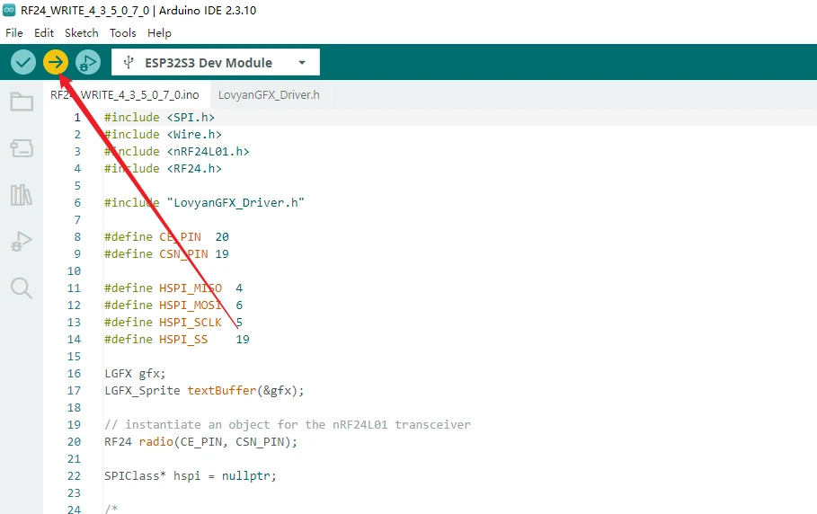Click the line '#include <Wire.h>'

(163, 135)
